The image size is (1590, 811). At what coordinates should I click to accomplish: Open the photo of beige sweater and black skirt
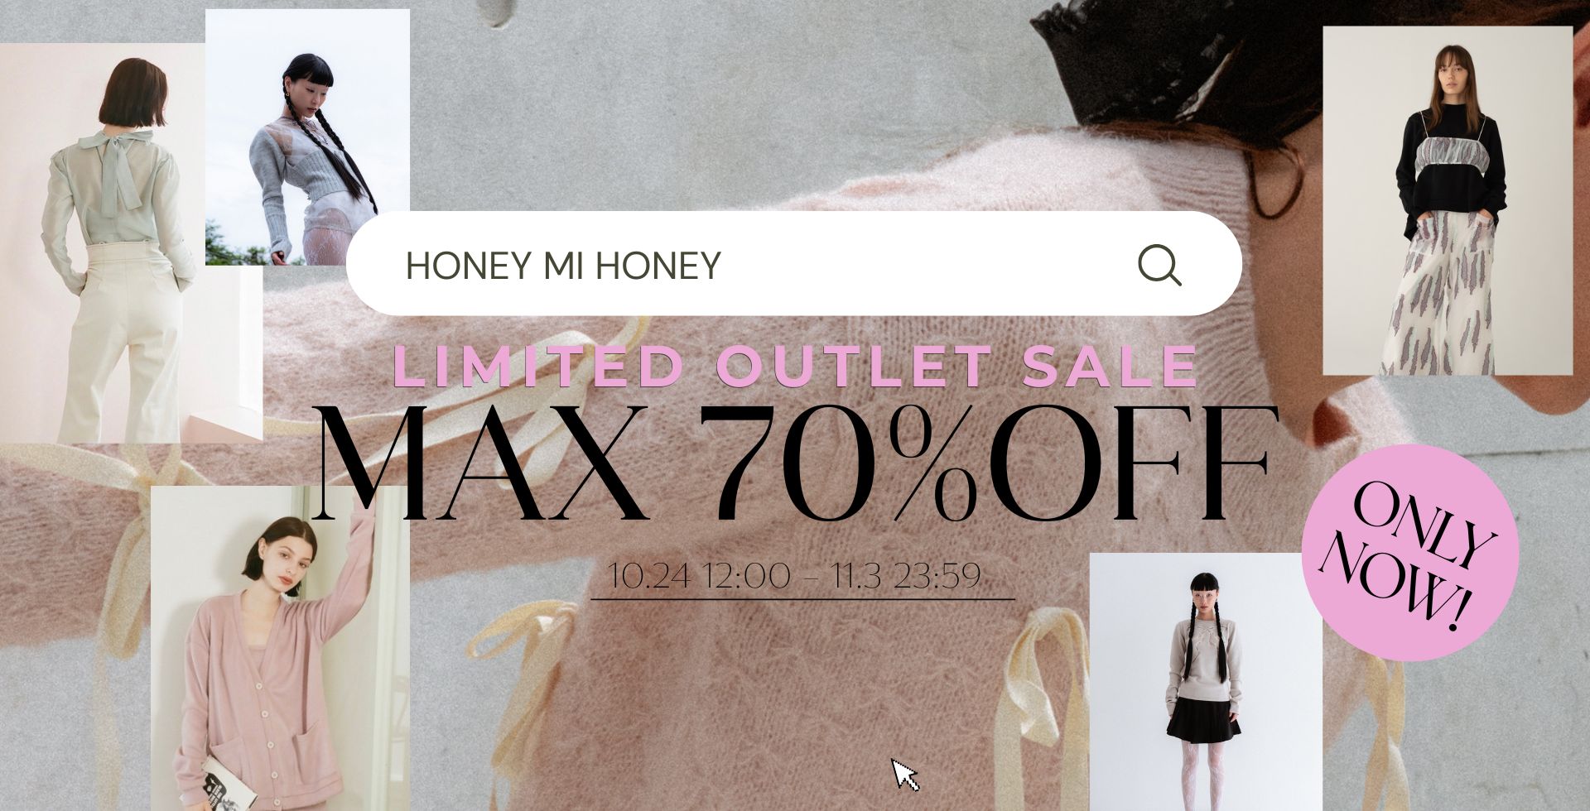(x=1206, y=682)
